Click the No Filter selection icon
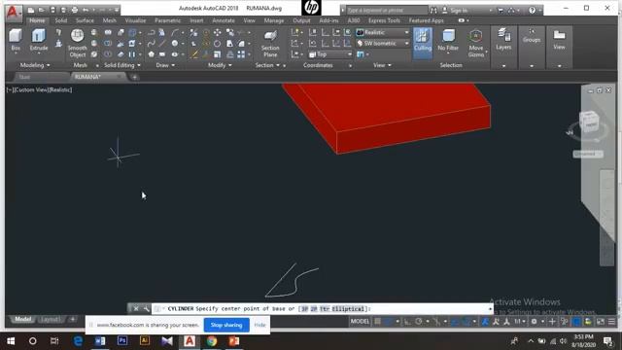Screen dimensions: 622x350 [448, 40]
